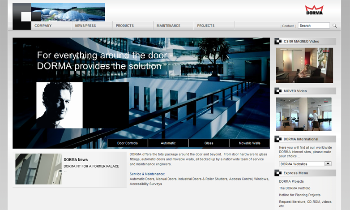Follow the Contact link

[x=288, y=26]
